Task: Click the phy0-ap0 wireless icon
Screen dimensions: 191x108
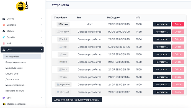Action: tap(58, 85)
